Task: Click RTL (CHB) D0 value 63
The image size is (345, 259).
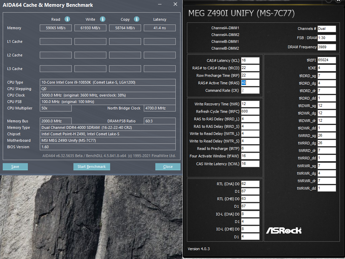Action: [x=250, y=199]
